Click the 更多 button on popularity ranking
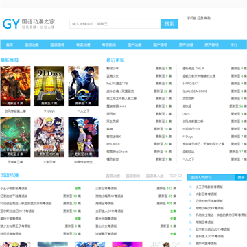The image size is (247, 247). (x=241, y=177)
